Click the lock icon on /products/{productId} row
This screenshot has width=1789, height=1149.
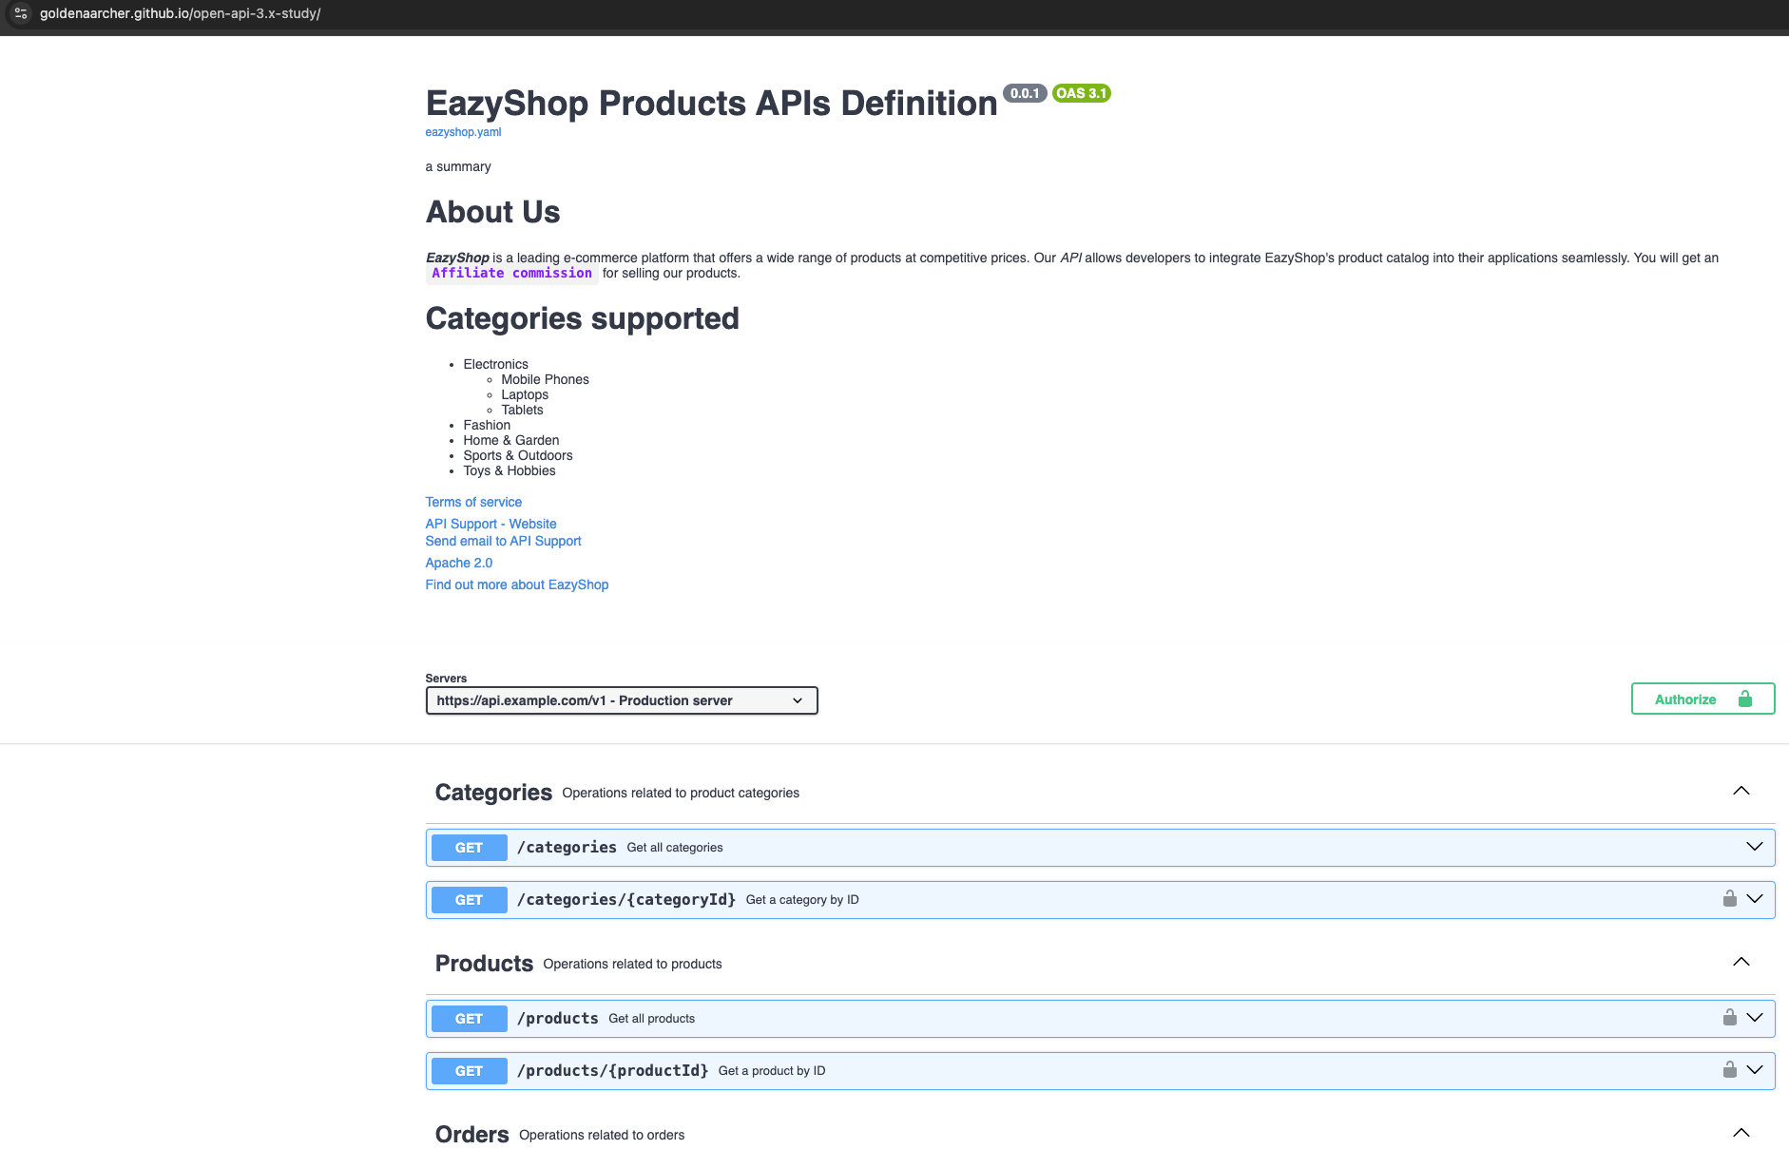(1730, 1070)
